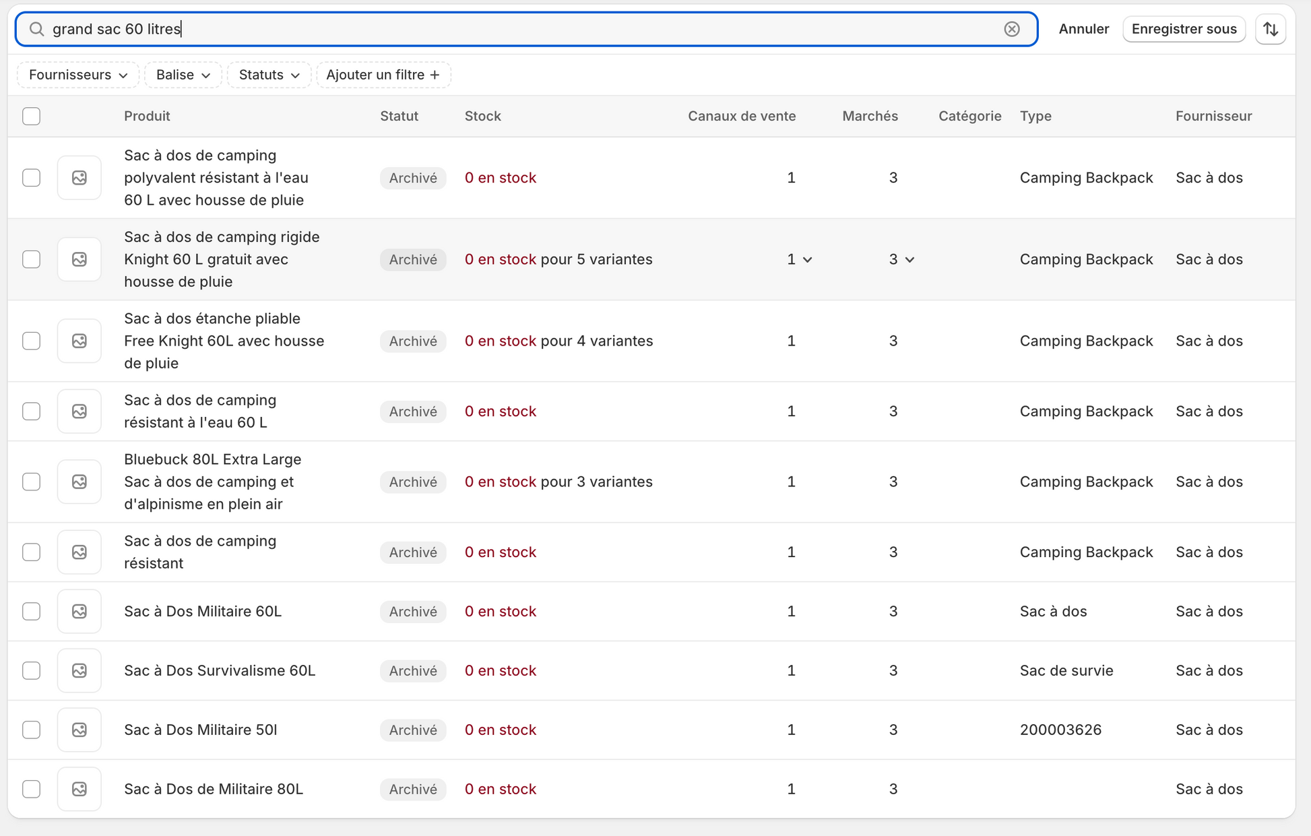Sort by the Stock column header
The height and width of the screenshot is (836, 1311).
(x=482, y=116)
